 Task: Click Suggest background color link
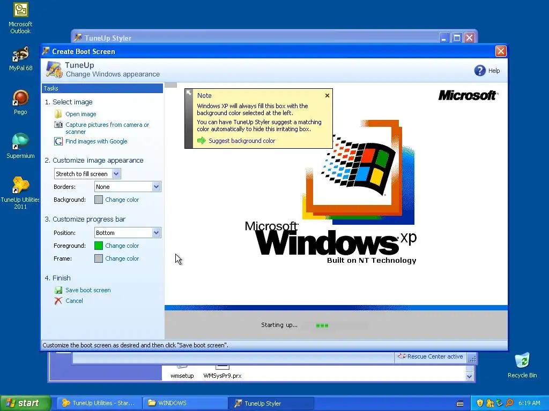pyautogui.click(x=242, y=141)
